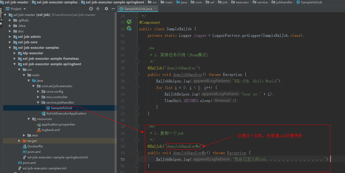Click the java source folder icon in tree
345x173 pixels.
click(x=34, y=81)
